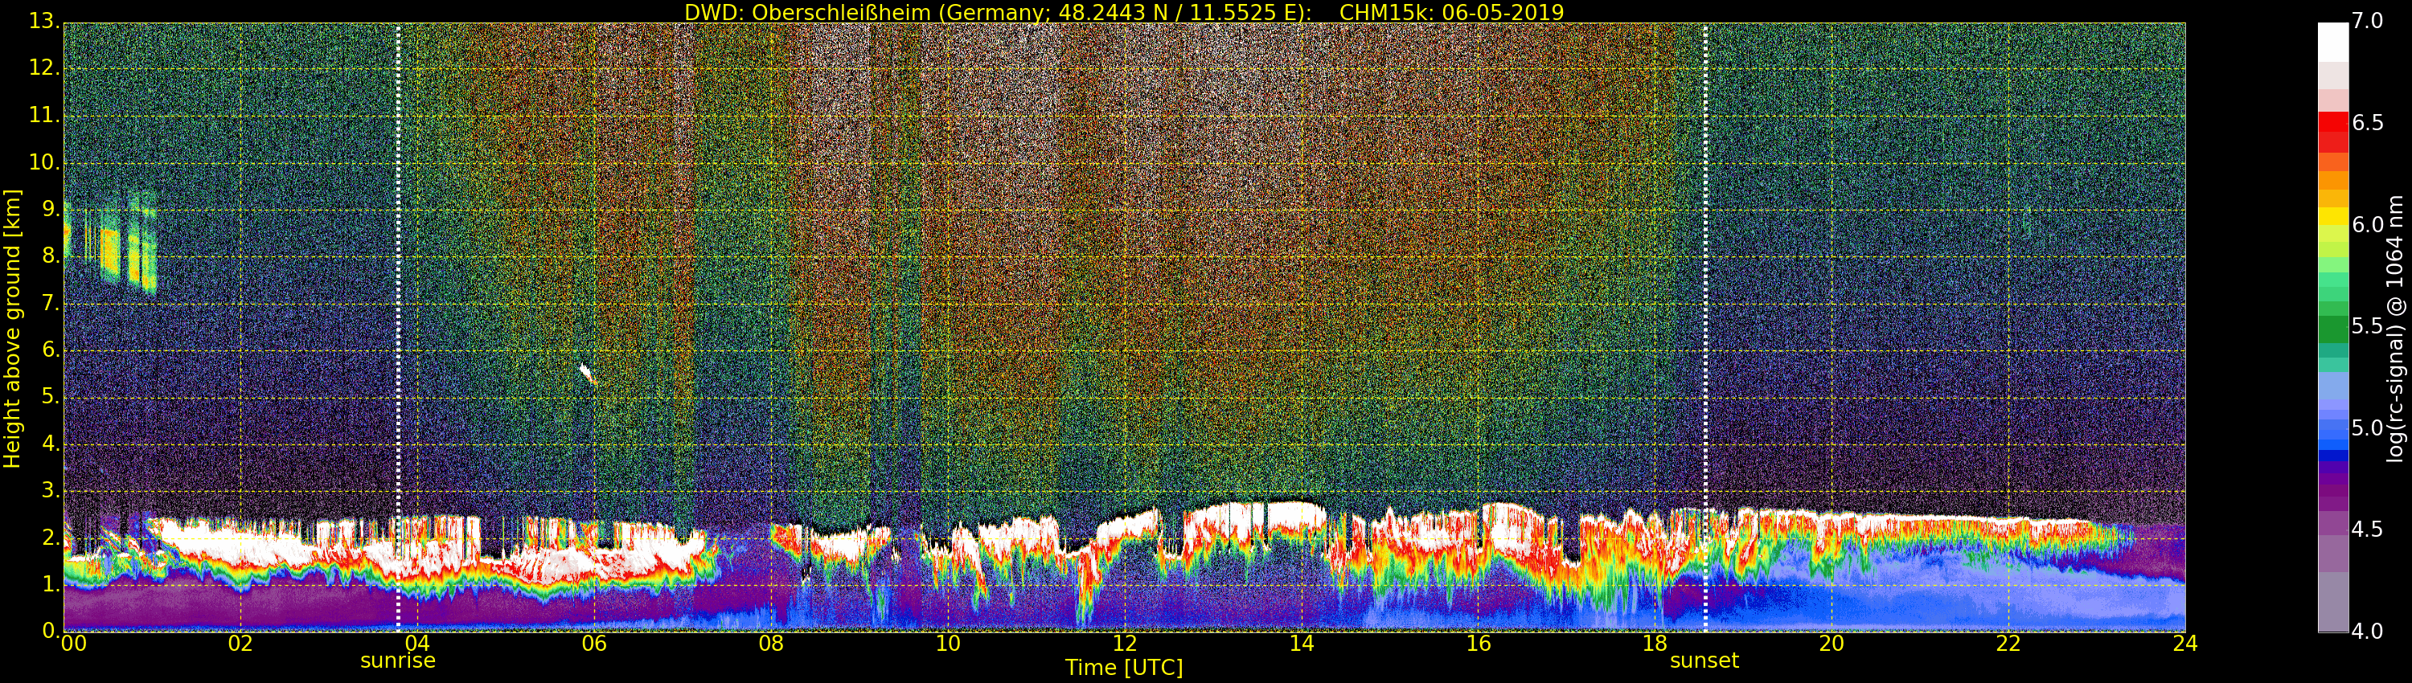The height and width of the screenshot is (683, 2412).
Task: Click the colorbar tick label '4.0'
Action: click(x=2368, y=632)
